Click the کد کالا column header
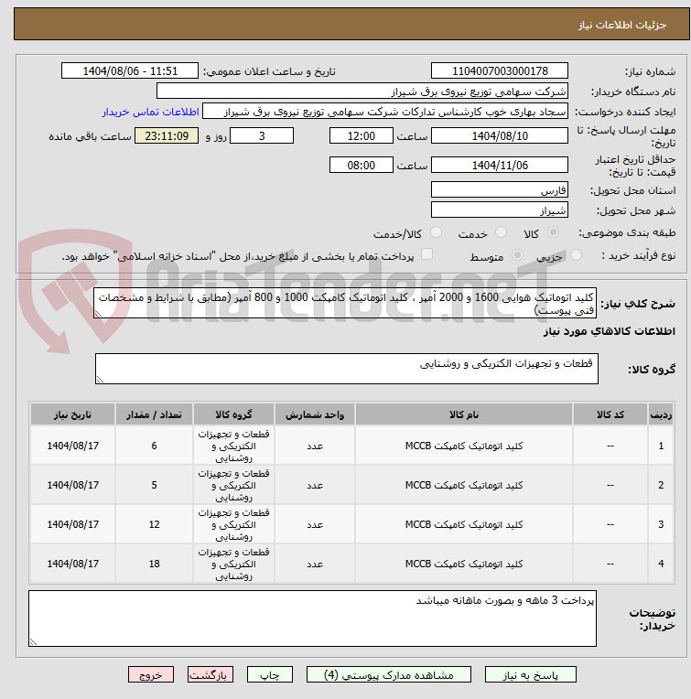This screenshot has height=699, width=691. point(610,414)
